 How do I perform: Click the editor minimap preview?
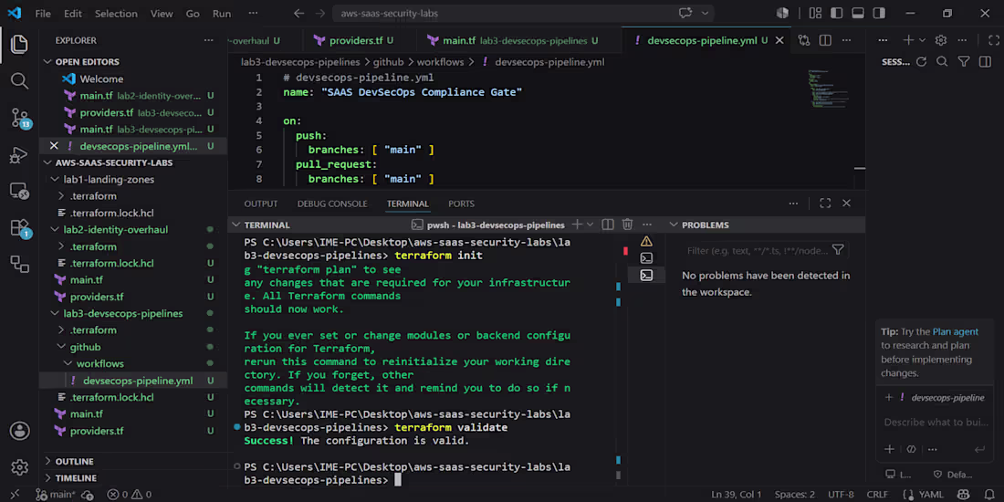click(x=828, y=89)
